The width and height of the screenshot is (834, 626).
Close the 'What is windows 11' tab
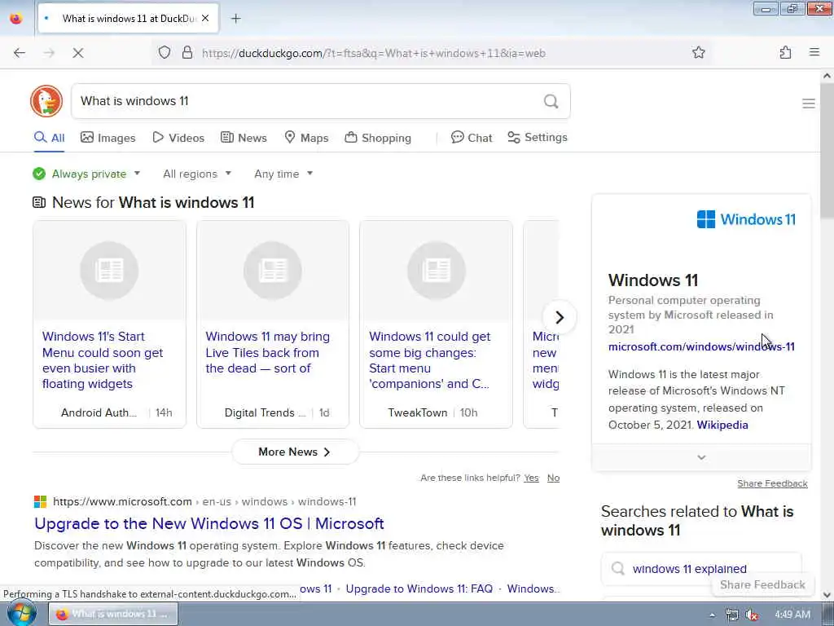pos(205,19)
